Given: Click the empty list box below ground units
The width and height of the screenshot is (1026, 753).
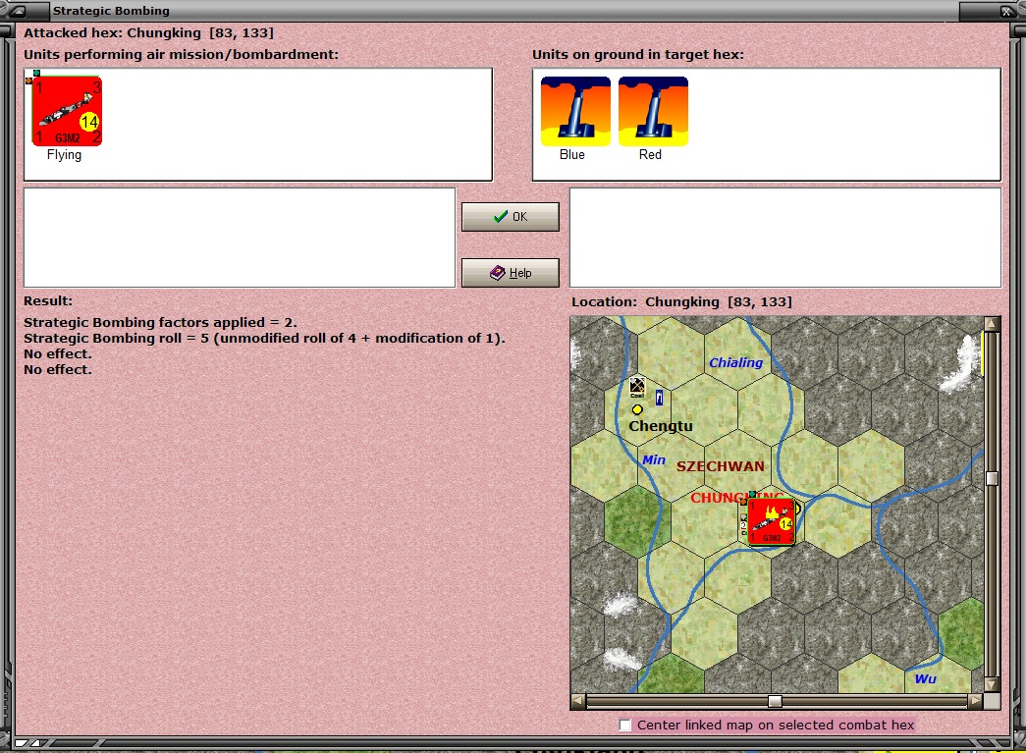Looking at the screenshot, I should 785,239.
